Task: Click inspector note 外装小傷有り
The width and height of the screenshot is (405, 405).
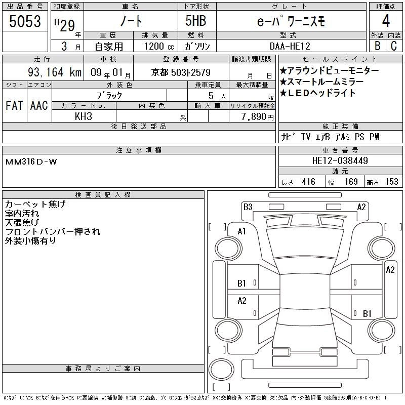Action: coord(30,241)
